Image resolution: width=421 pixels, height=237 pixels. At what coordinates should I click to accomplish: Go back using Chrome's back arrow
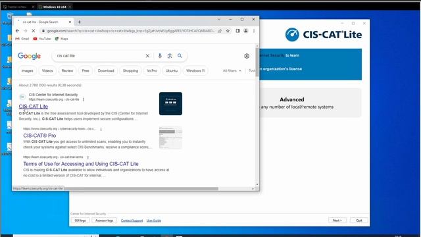18,31
